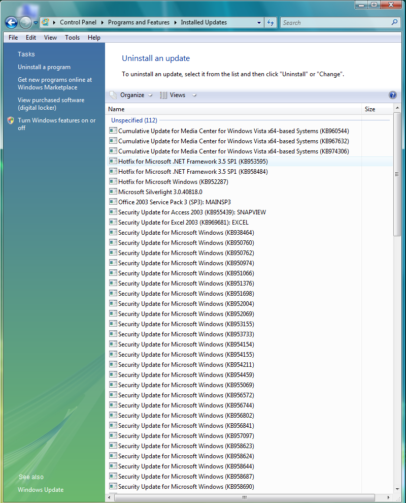Open the Help menu
Image resolution: width=406 pixels, height=503 pixels.
[x=94, y=38]
